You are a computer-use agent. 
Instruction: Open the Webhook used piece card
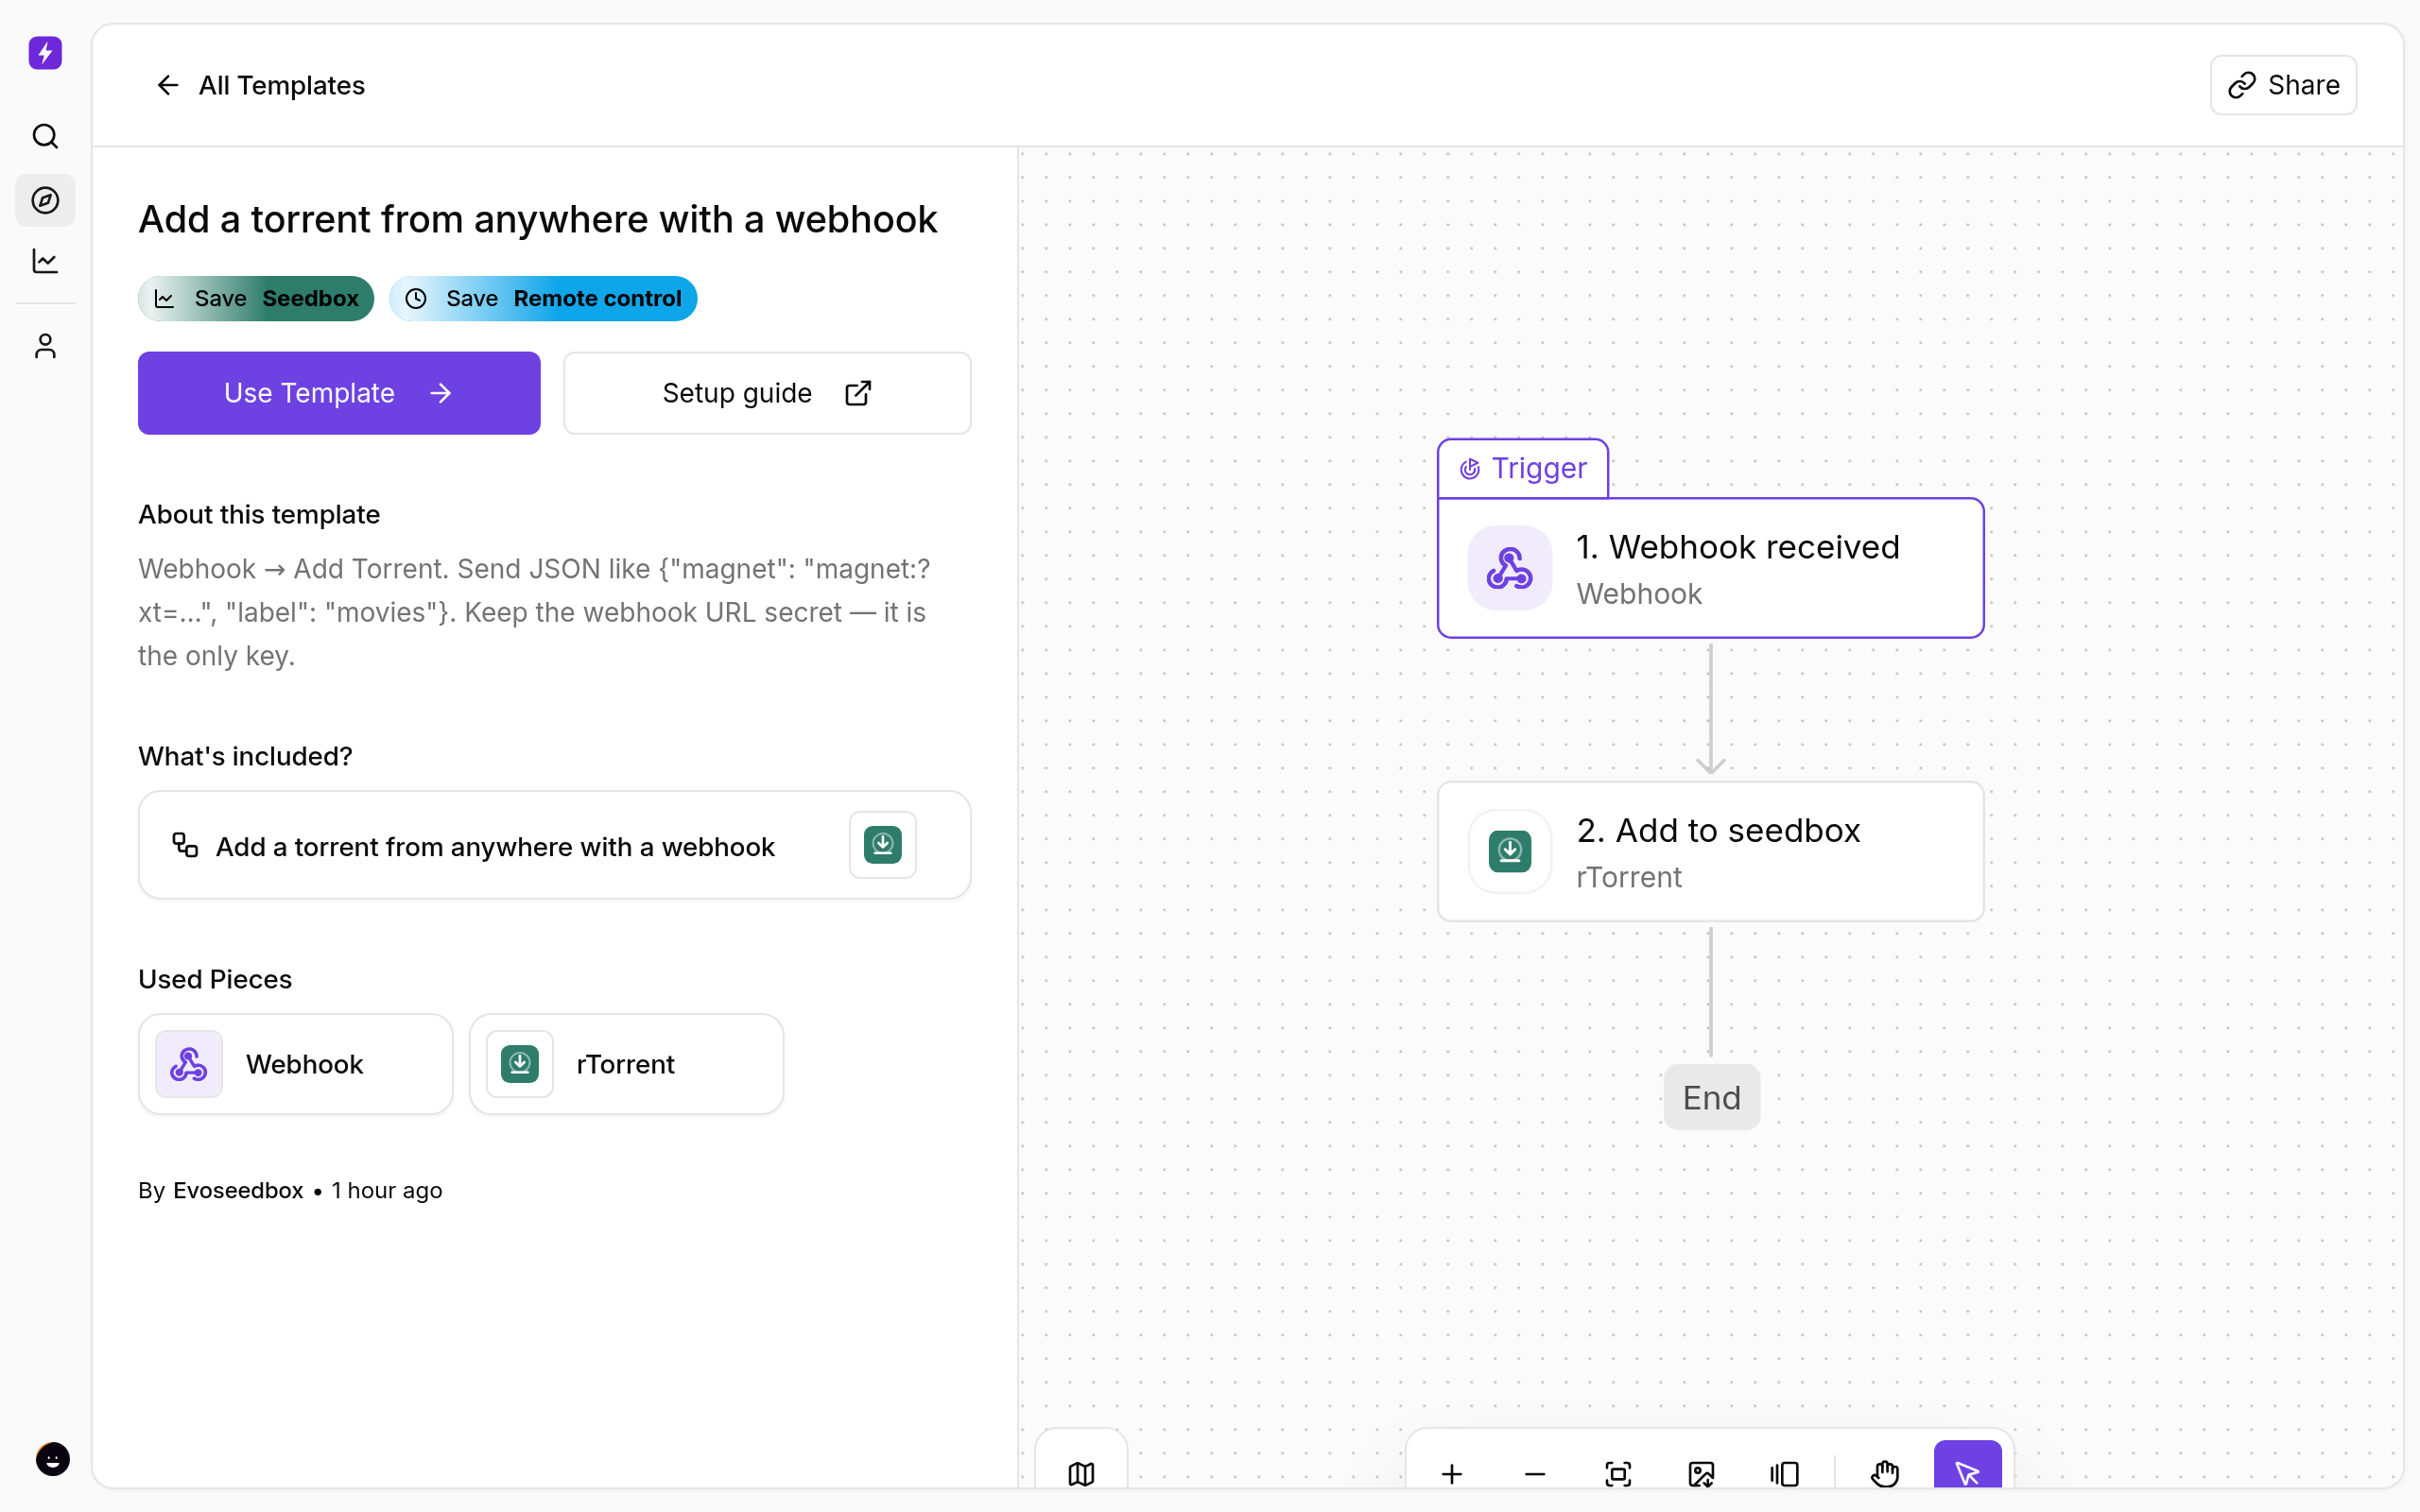pos(295,1064)
